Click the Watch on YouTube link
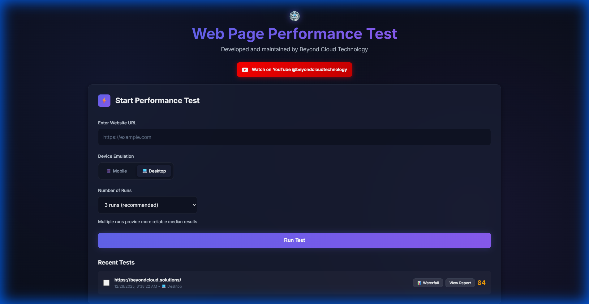This screenshot has width=589, height=304. click(294, 69)
